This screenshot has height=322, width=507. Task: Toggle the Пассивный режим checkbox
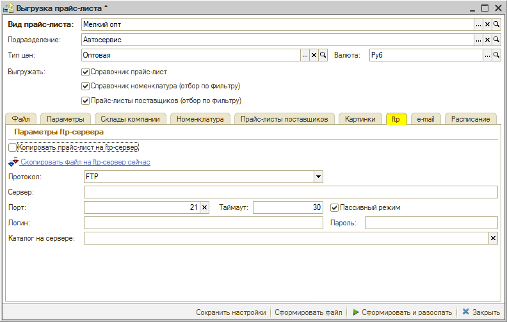pyautogui.click(x=334, y=207)
